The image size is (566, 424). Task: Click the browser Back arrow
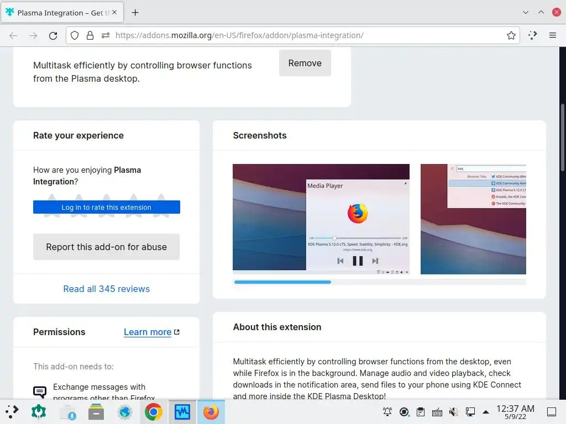(13, 35)
